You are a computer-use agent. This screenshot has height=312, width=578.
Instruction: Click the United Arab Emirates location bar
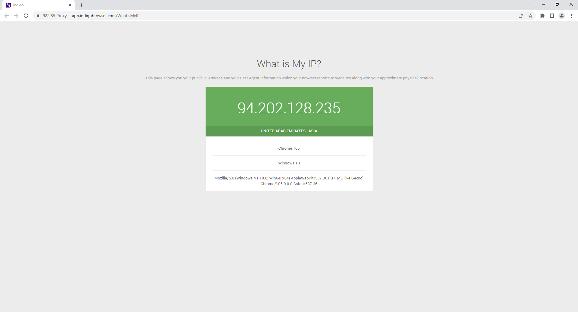[x=289, y=131]
